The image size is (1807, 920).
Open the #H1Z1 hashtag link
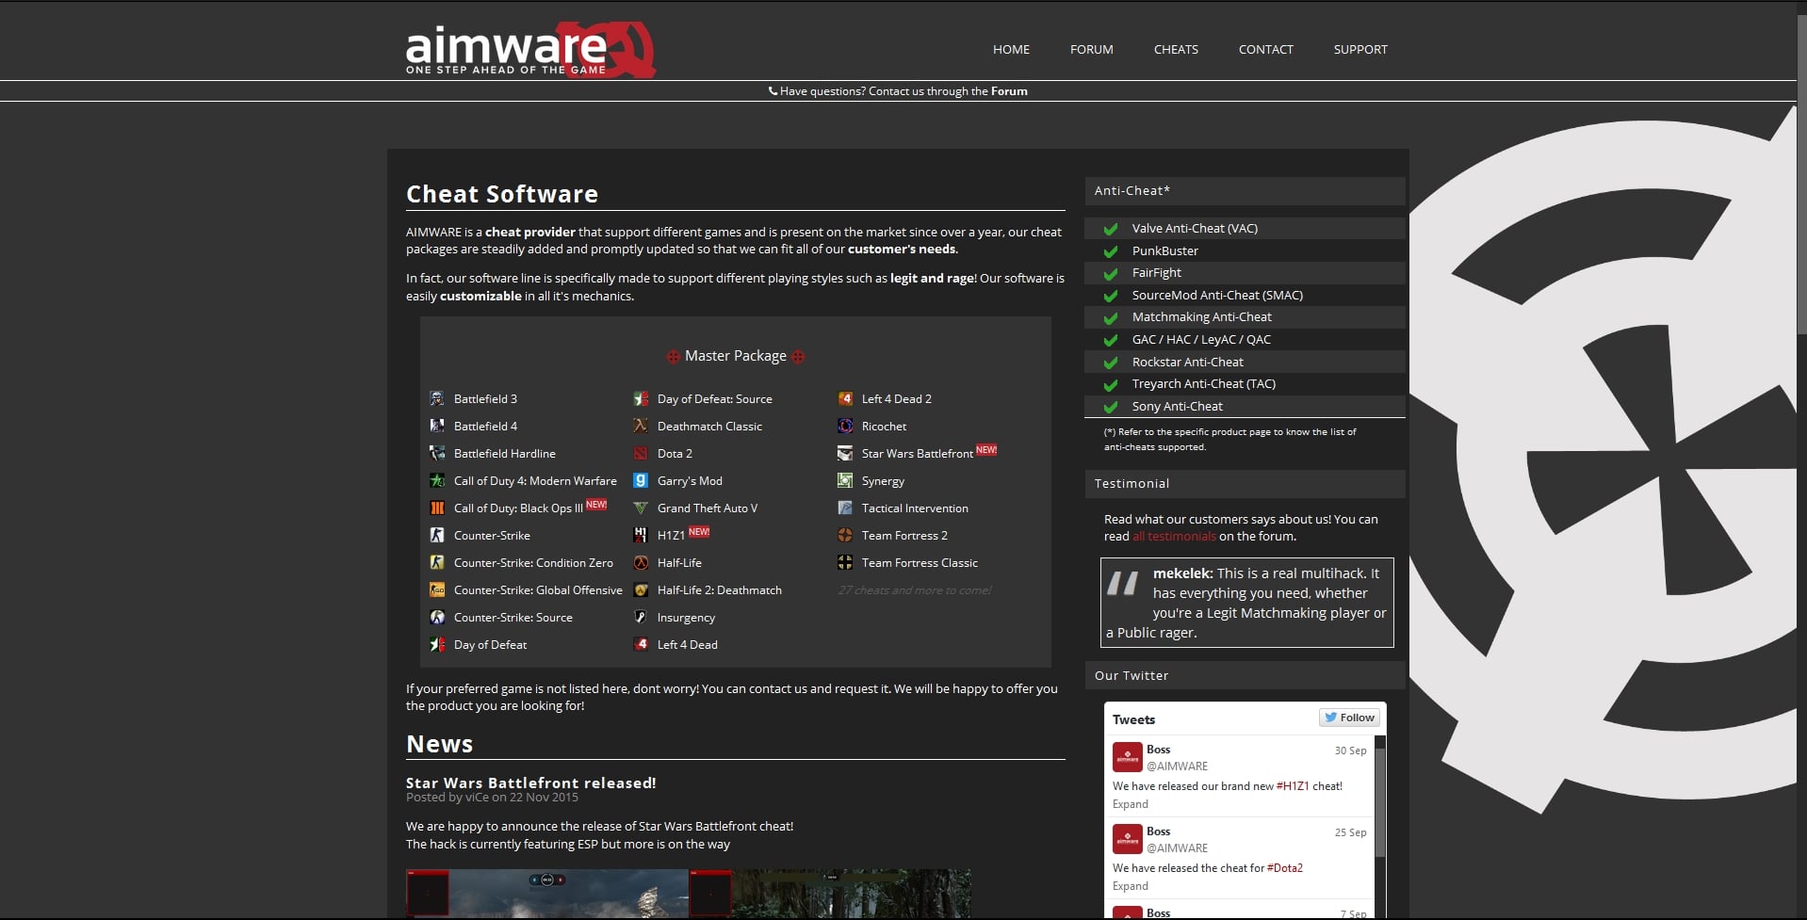pos(1293,786)
